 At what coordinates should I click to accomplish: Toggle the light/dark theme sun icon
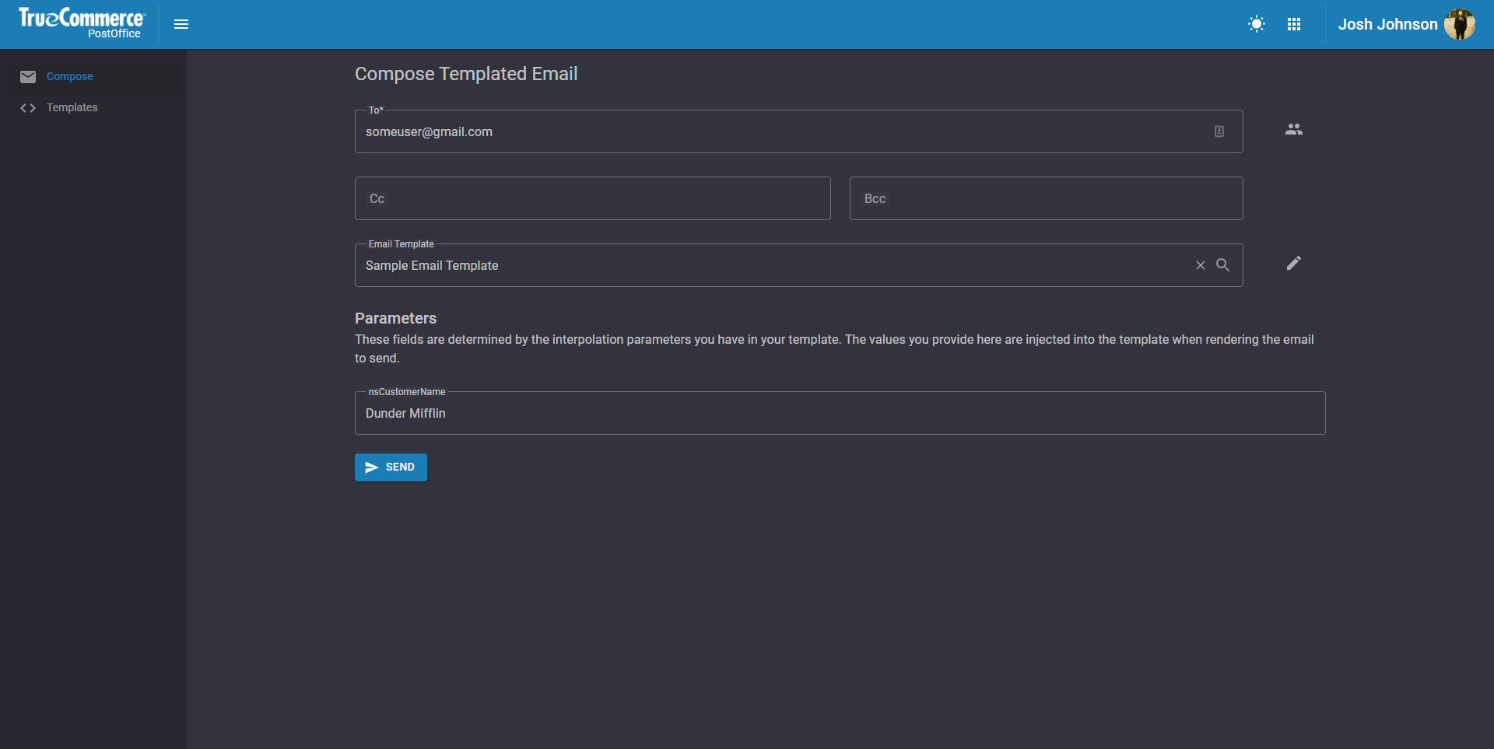click(1257, 24)
